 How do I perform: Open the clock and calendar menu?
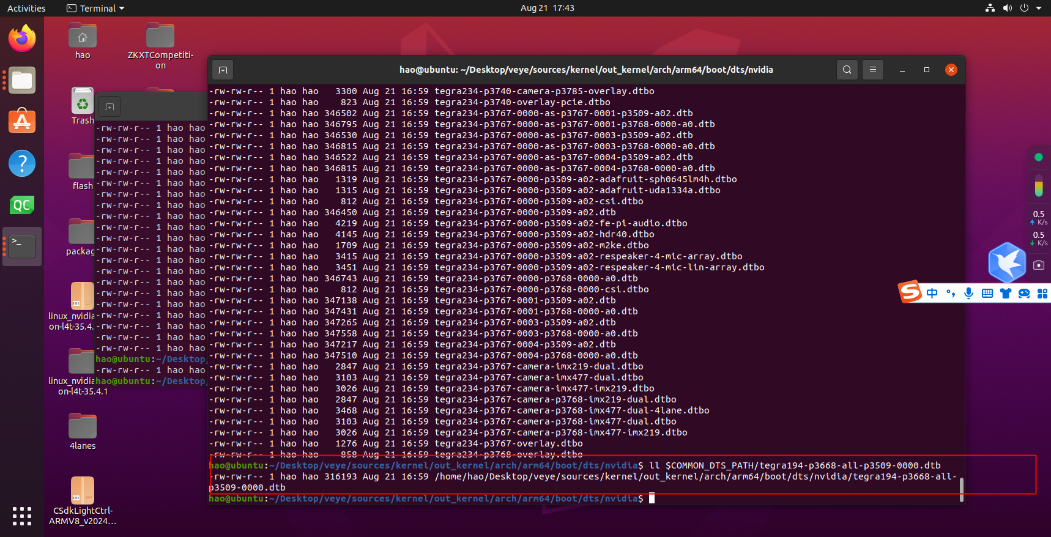point(547,8)
